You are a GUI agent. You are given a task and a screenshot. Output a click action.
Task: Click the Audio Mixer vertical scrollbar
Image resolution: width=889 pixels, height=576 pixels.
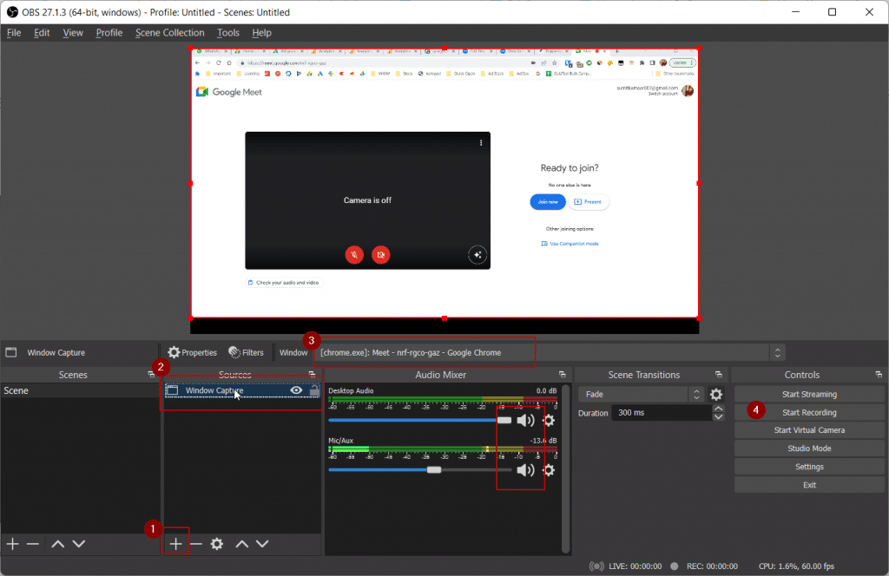tap(565, 468)
